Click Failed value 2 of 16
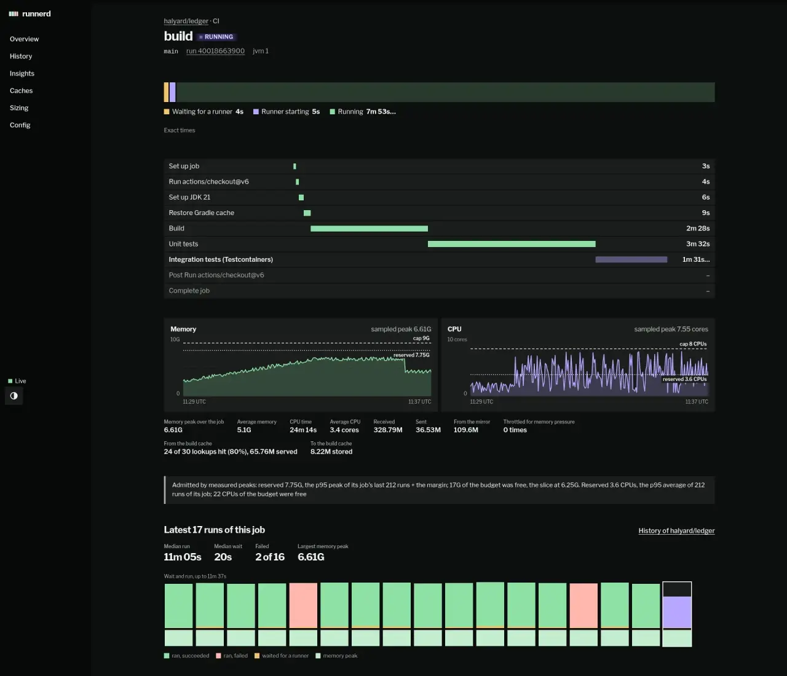 [270, 557]
